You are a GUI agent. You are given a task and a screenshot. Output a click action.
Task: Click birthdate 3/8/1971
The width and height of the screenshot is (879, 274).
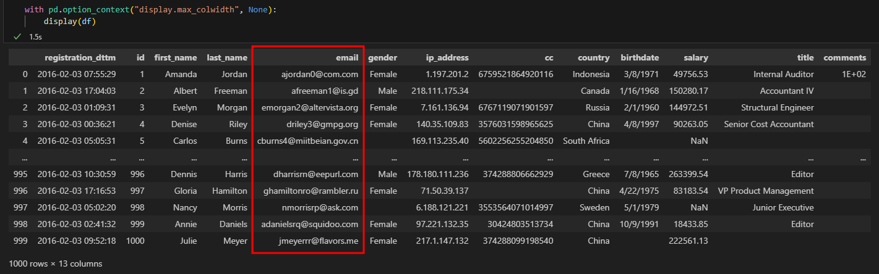click(x=643, y=74)
